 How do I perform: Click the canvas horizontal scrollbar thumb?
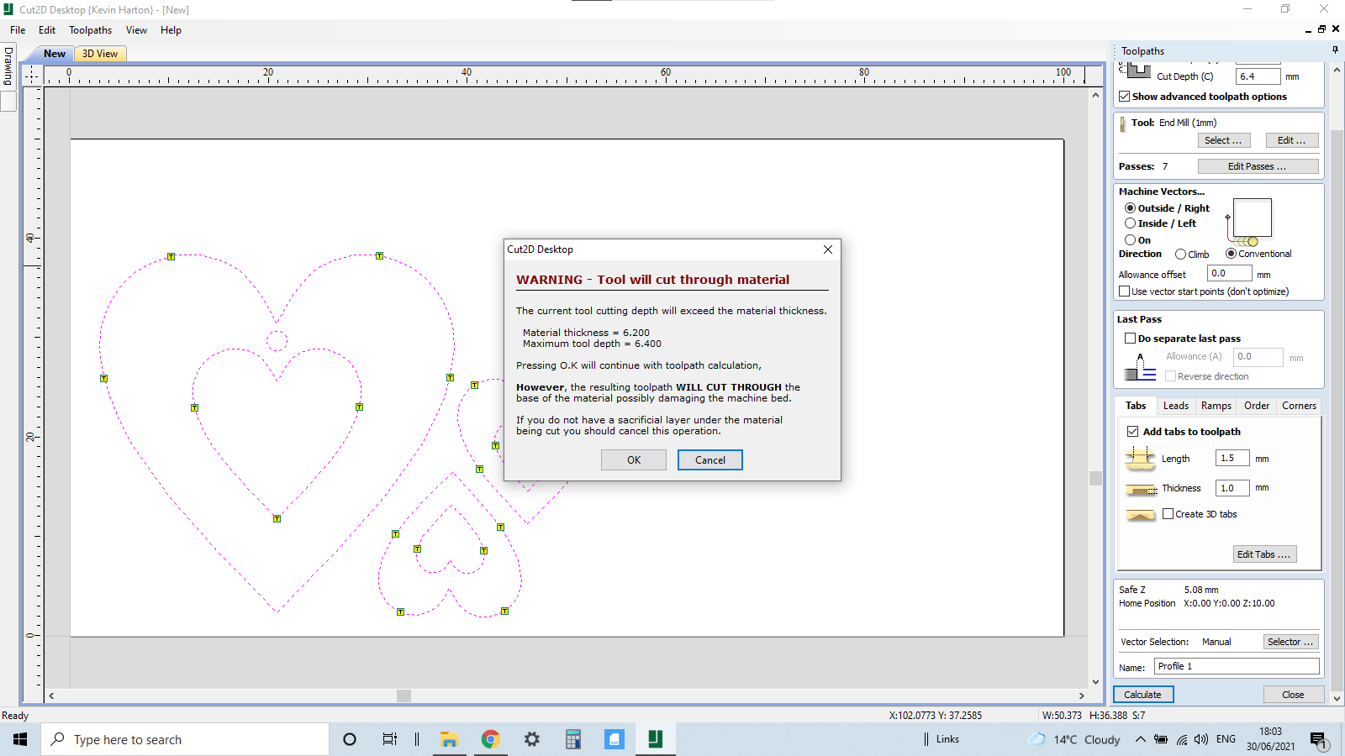[403, 696]
